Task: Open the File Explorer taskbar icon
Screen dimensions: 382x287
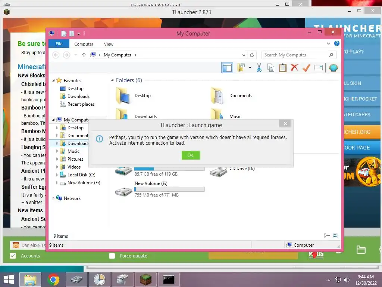Action: (x=30, y=280)
